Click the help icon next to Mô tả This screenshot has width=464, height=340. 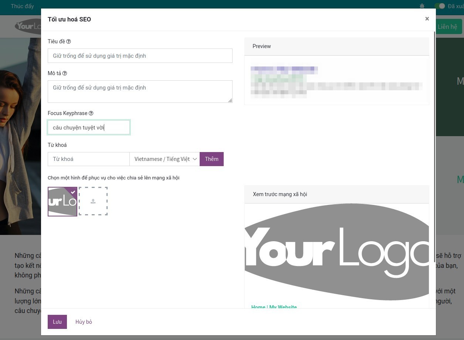(65, 73)
